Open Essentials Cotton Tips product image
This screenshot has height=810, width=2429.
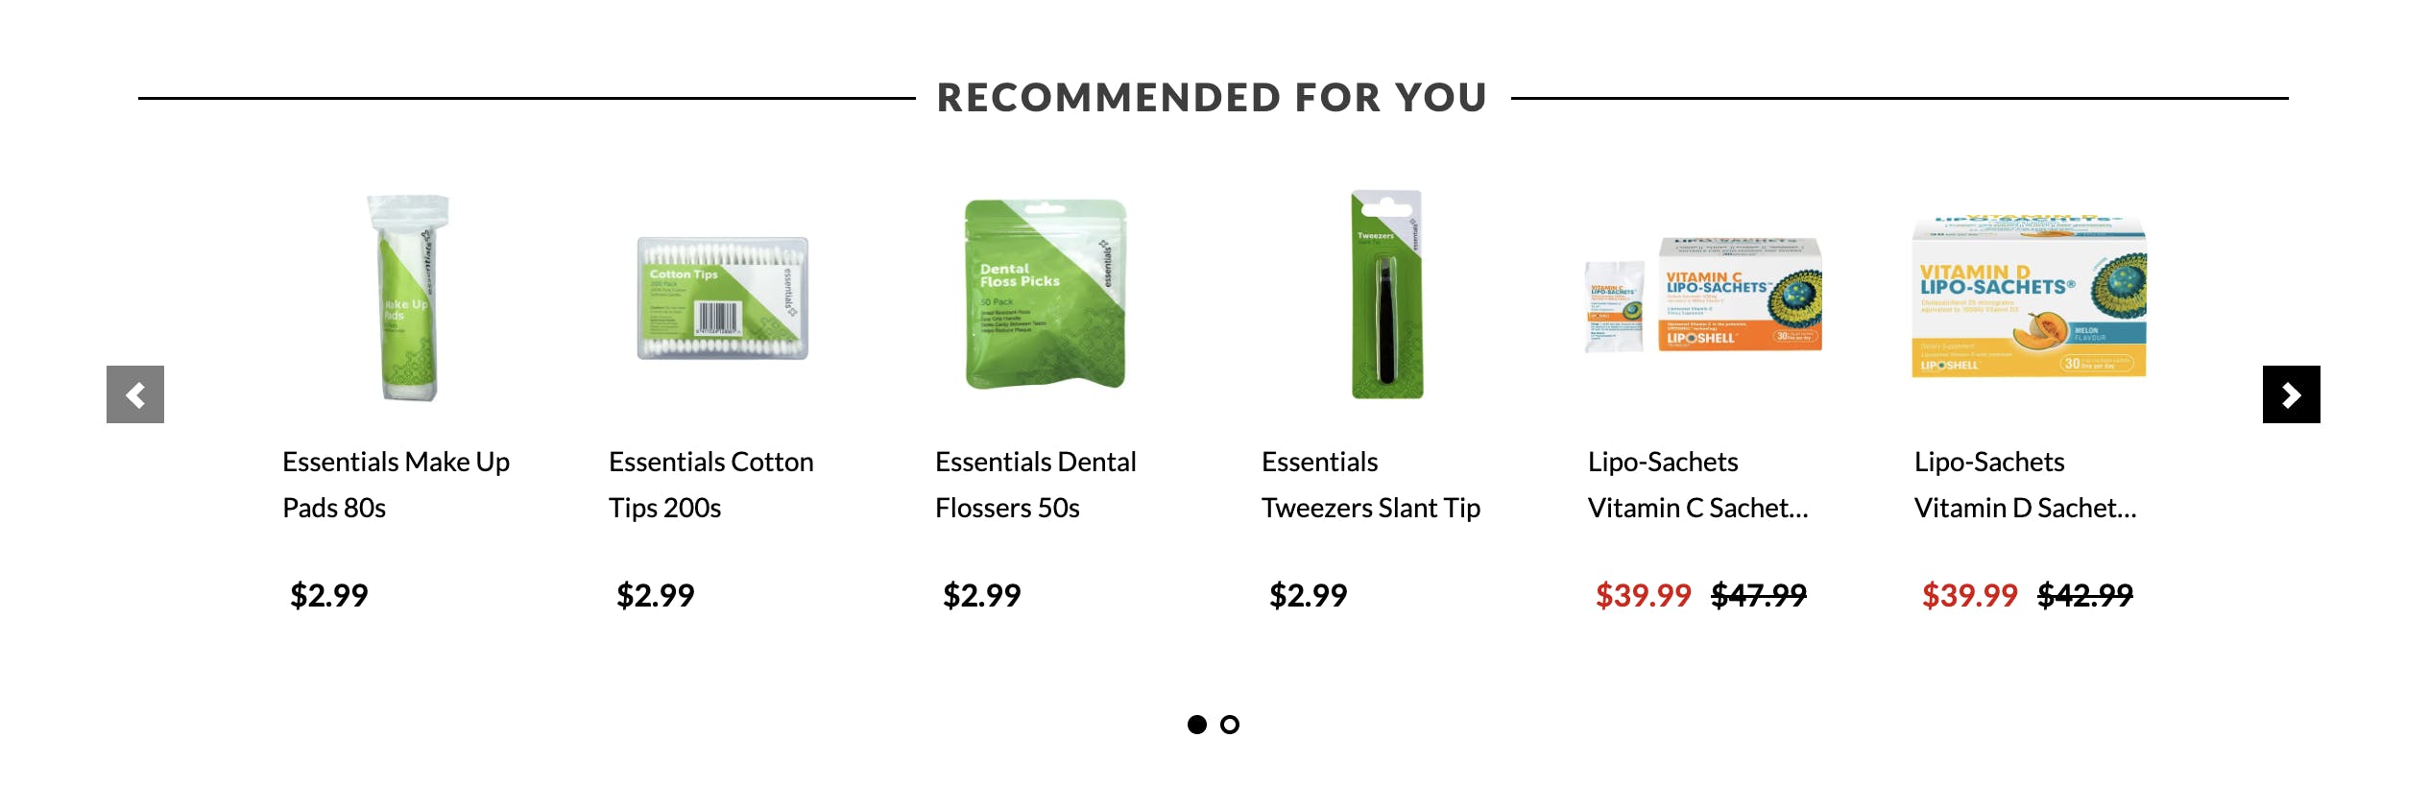723,298
